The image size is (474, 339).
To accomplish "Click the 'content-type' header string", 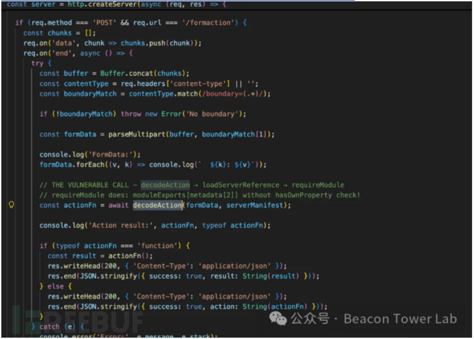I will (198, 83).
